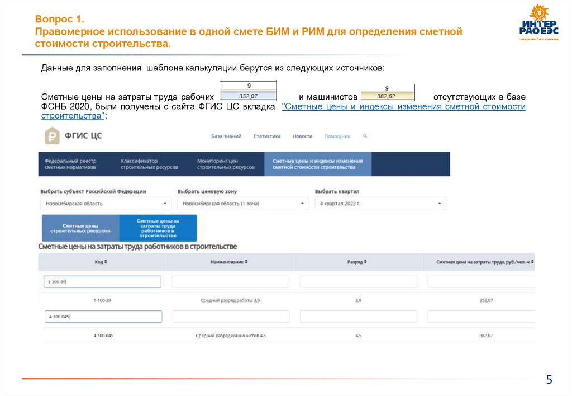This screenshot has width=572, height=396.
Task: Click label Выбрать ценовую зону
Action: click(207, 191)
